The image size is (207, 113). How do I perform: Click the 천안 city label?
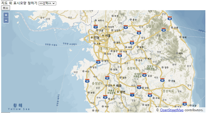point(115,69)
